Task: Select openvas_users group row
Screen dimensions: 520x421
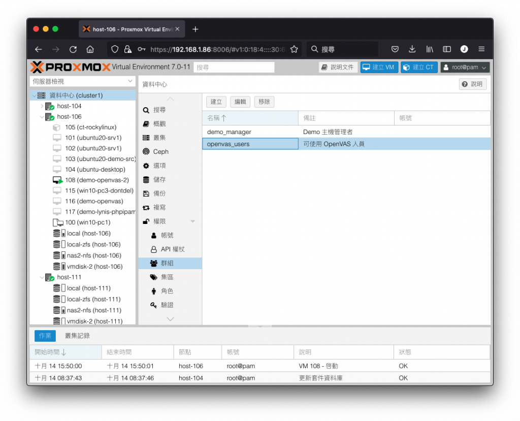Action: point(346,144)
